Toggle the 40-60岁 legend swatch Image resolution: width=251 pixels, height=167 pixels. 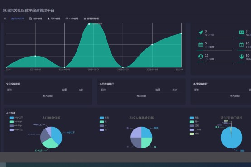(x=11, y=126)
